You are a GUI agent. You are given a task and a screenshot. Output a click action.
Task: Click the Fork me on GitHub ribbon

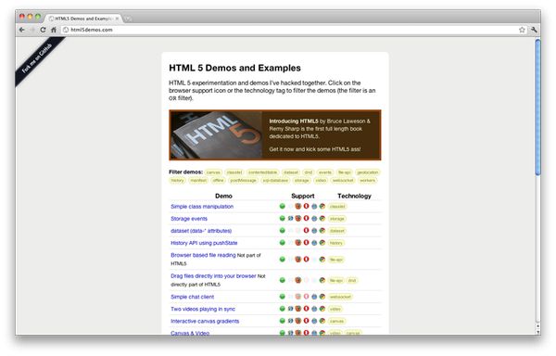click(x=37, y=58)
